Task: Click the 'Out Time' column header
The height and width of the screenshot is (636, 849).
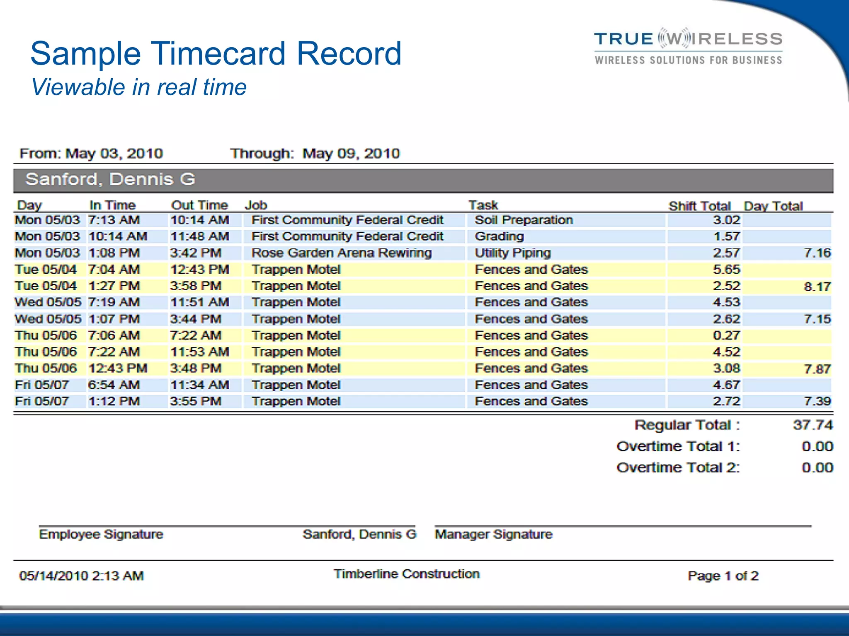Action: pos(199,205)
